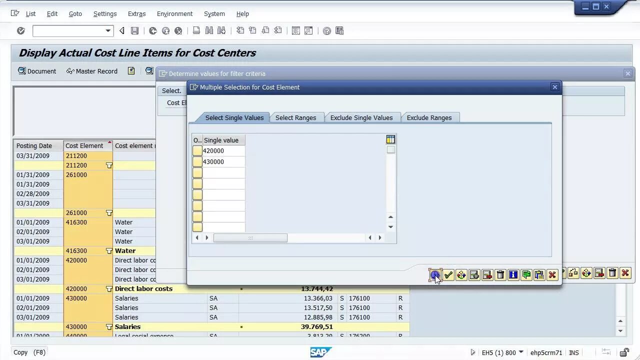Select the green checkmark Copy icon
This screenshot has height=360, width=640.
click(x=448, y=274)
